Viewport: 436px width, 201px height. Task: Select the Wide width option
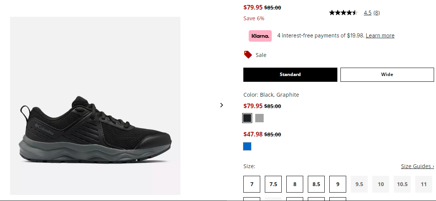coord(387,75)
